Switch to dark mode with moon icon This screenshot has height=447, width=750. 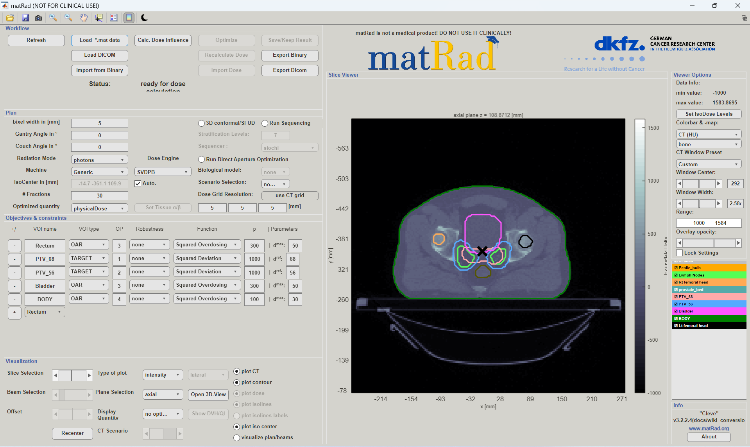click(144, 18)
